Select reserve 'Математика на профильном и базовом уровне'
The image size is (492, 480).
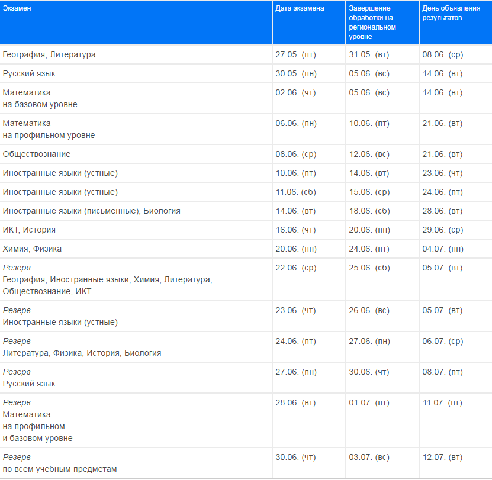click(136, 420)
